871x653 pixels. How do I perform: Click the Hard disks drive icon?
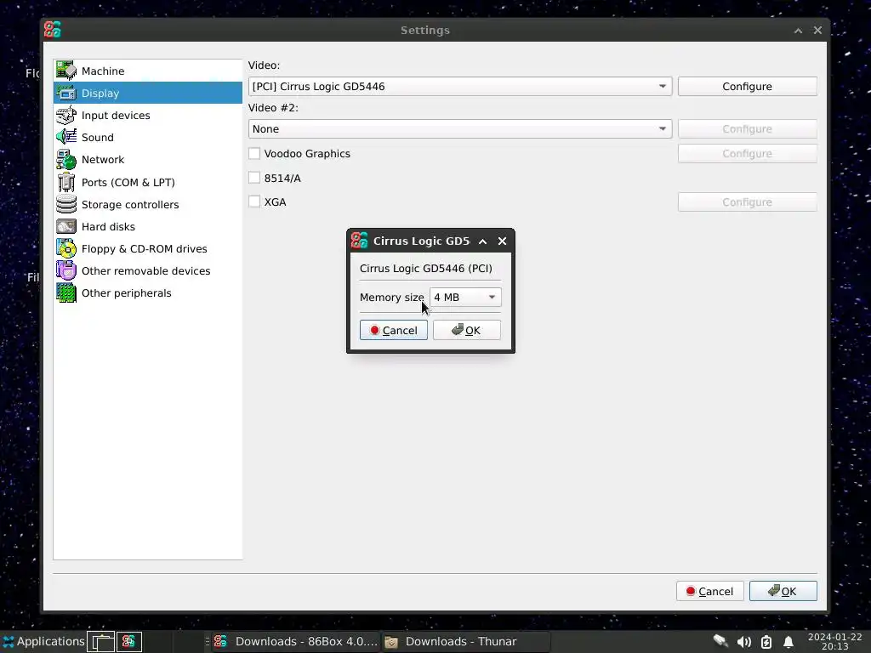[x=66, y=226]
